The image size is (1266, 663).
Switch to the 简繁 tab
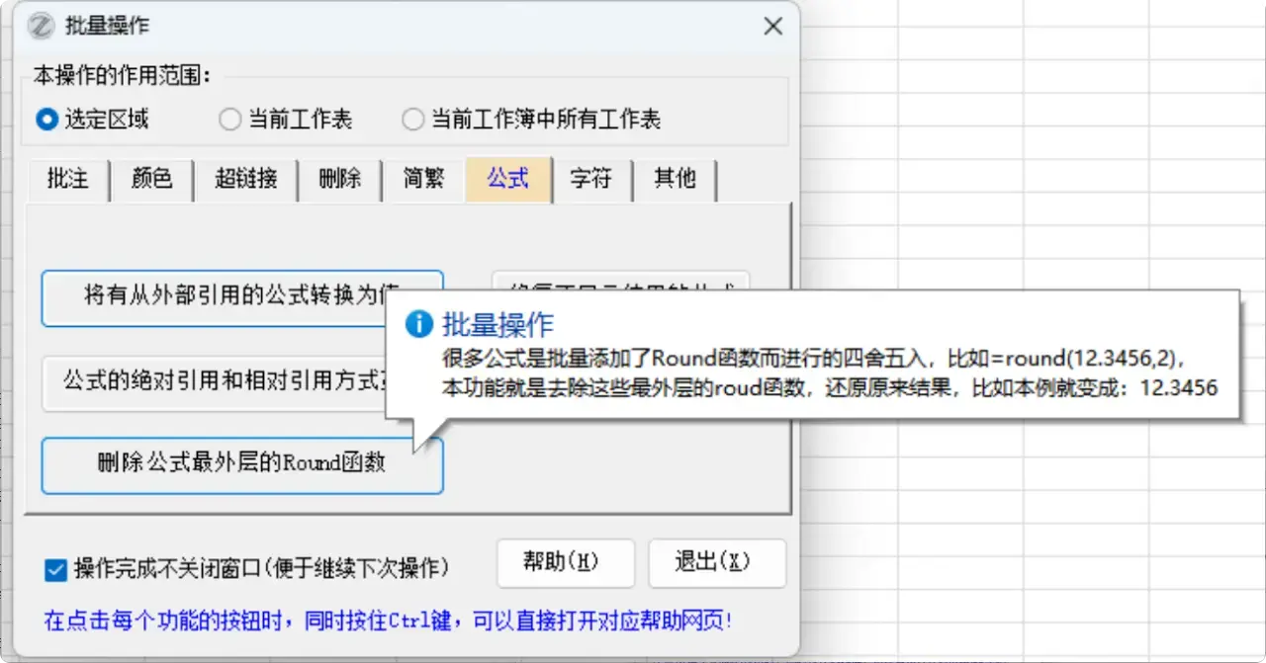[x=423, y=180]
